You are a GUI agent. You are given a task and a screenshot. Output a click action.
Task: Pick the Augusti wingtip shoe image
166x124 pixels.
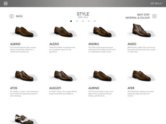63,75
